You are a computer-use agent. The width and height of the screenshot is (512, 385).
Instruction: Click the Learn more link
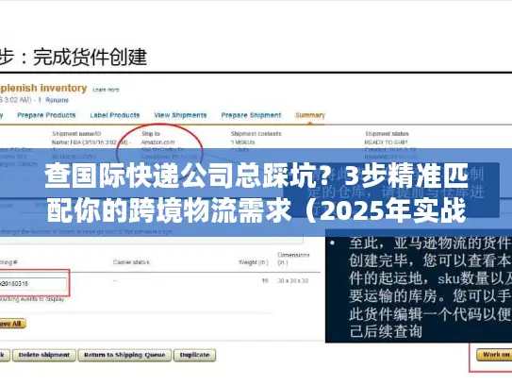pyautogui.click(x=106, y=90)
